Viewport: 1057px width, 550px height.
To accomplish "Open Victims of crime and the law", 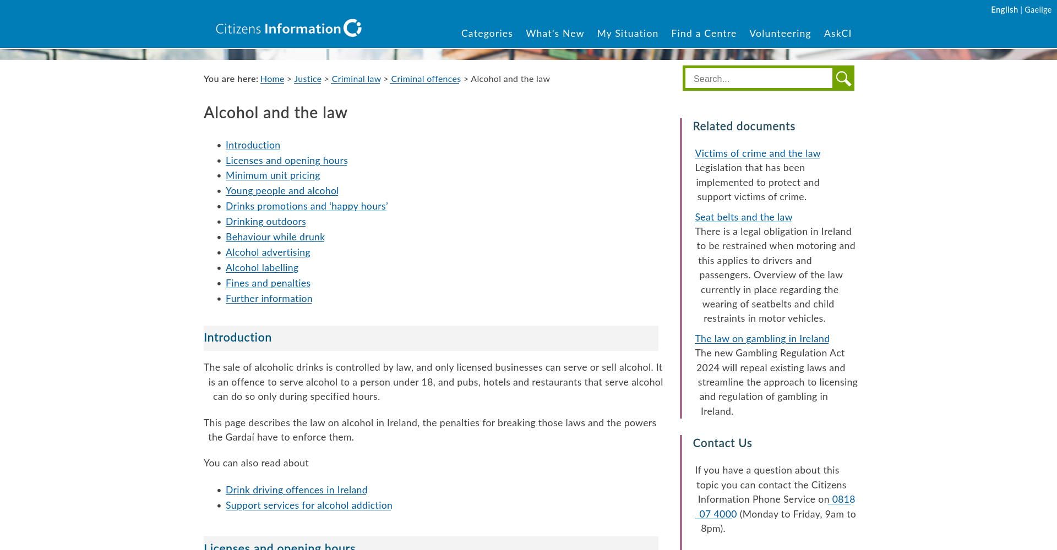I will tap(758, 153).
